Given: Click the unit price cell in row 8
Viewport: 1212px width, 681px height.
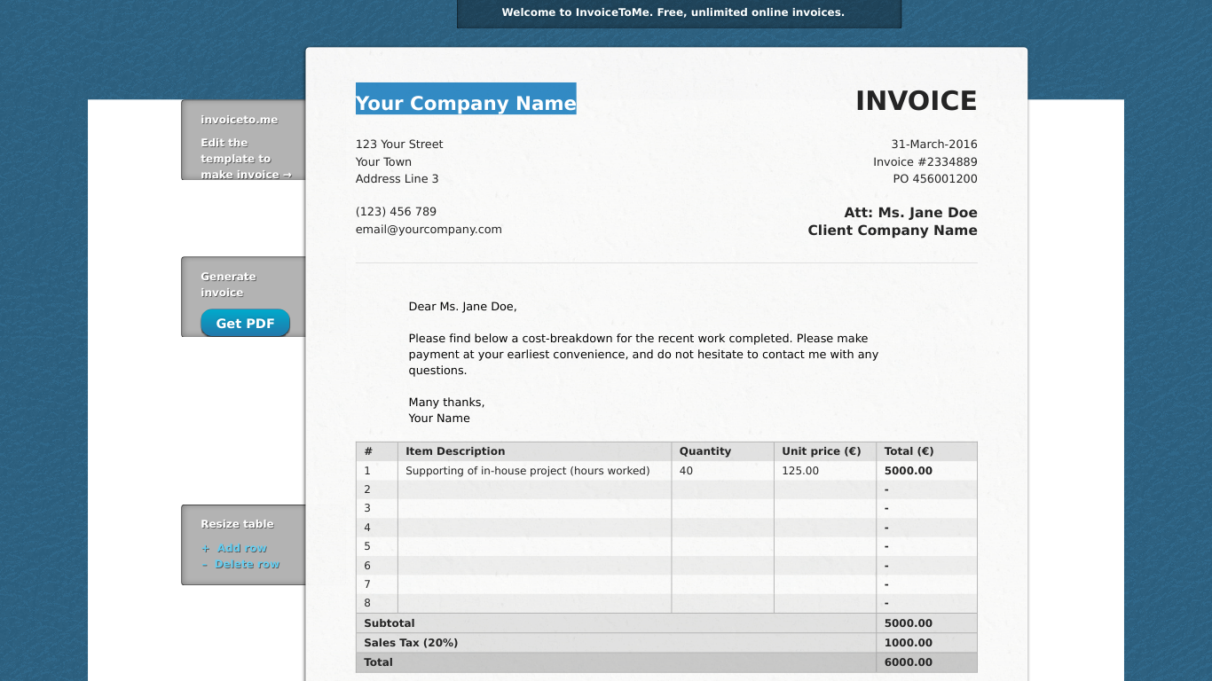Looking at the screenshot, I should [x=824, y=604].
